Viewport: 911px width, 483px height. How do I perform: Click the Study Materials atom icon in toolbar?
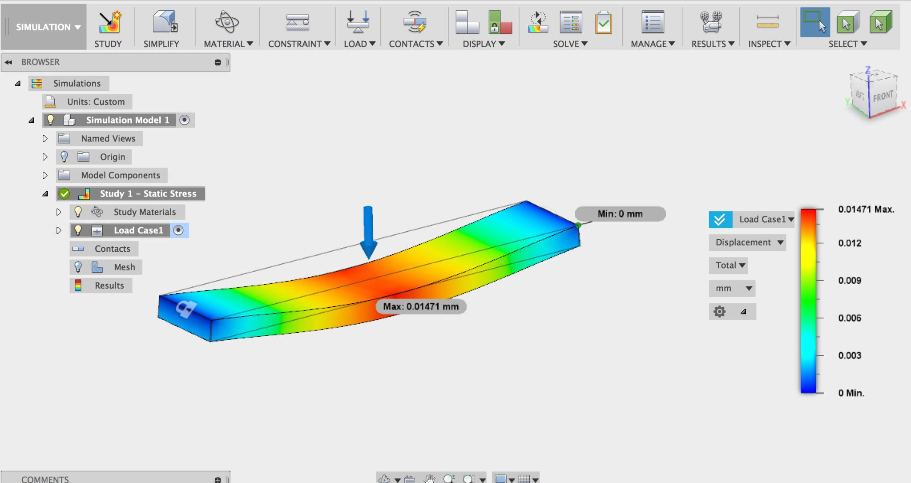(227, 22)
